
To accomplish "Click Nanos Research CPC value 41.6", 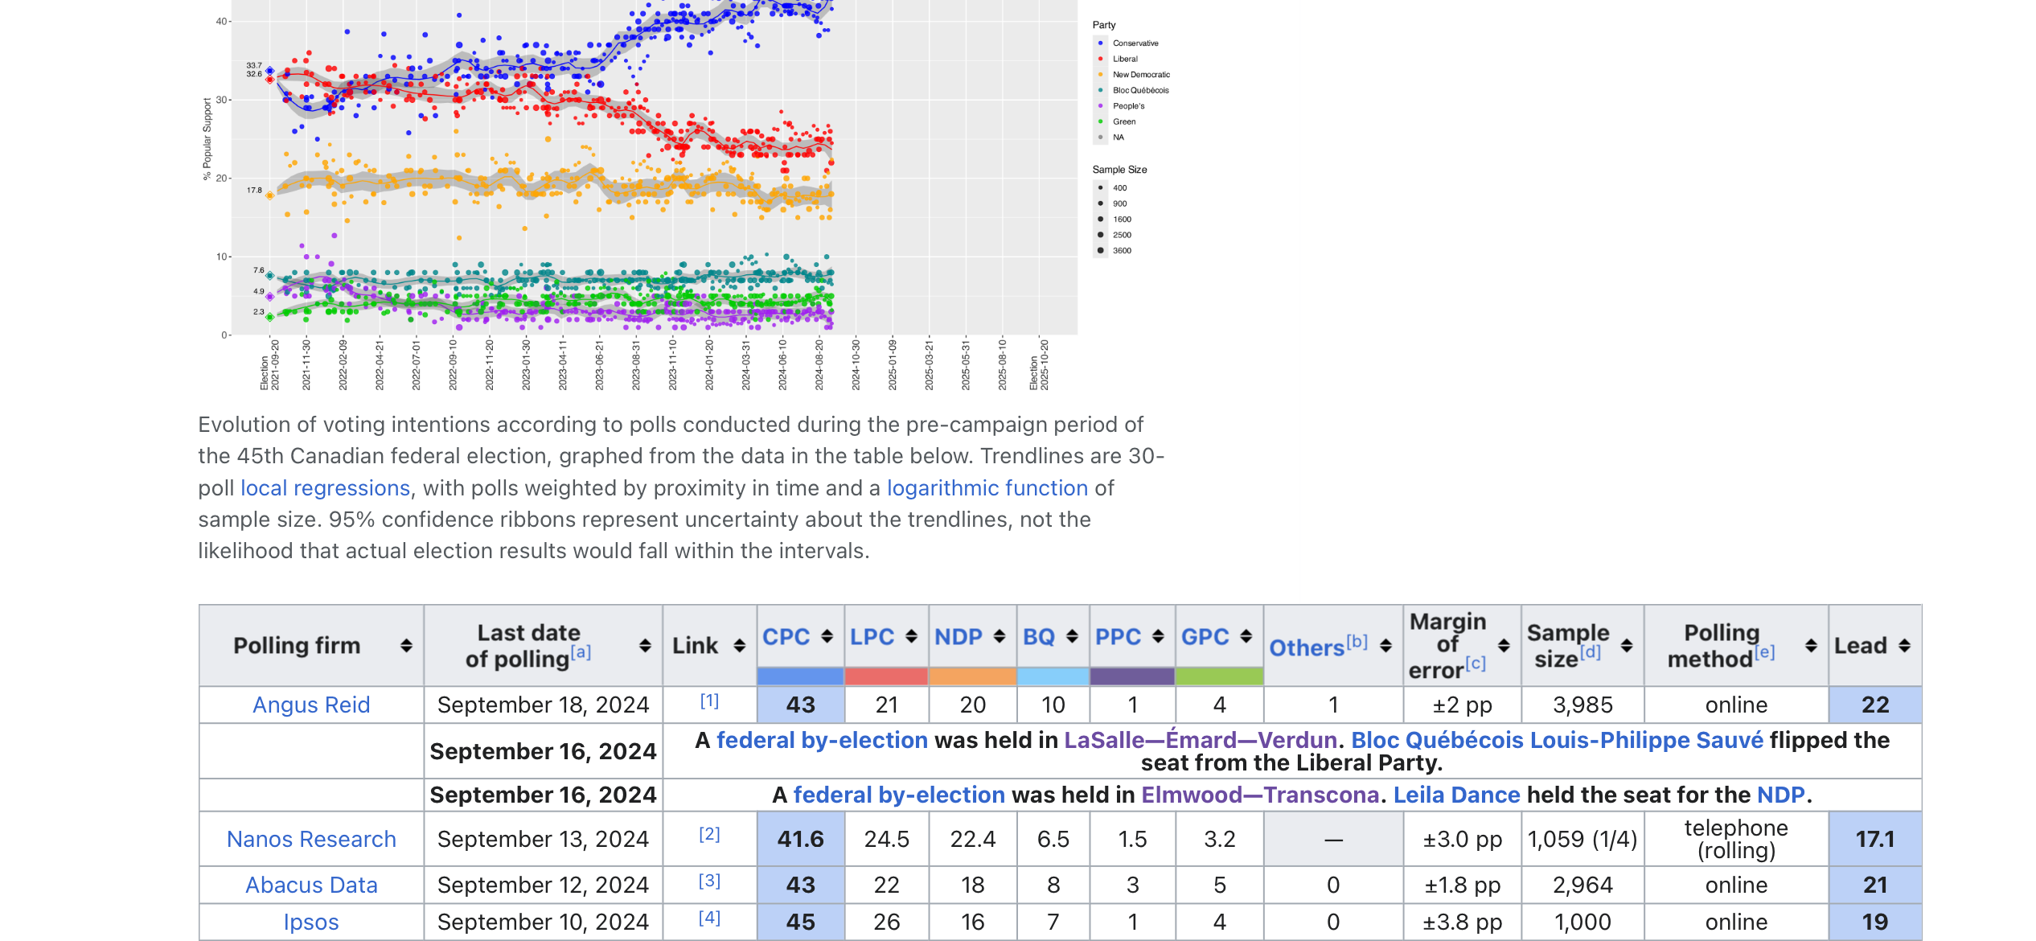I will [x=800, y=840].
